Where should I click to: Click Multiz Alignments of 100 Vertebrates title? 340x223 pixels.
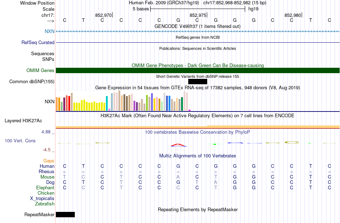198,156
